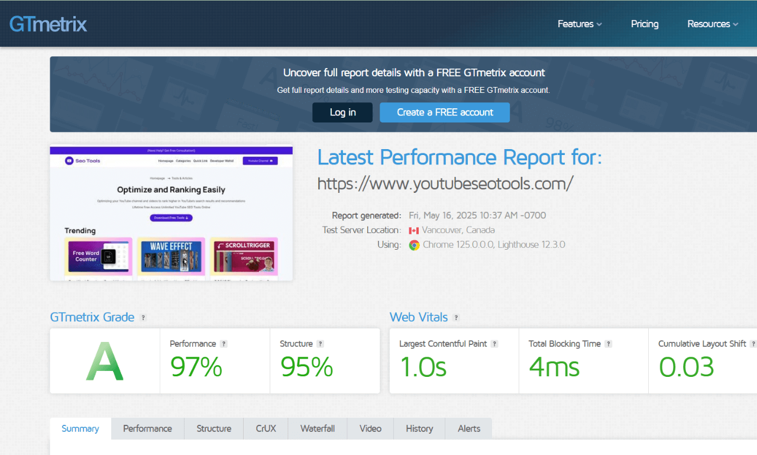The height and width of the screenshot is (455, 757).
Task: Click the GTmetrix Grade heading
Action: pyautogui.click(x=92, y=317)
